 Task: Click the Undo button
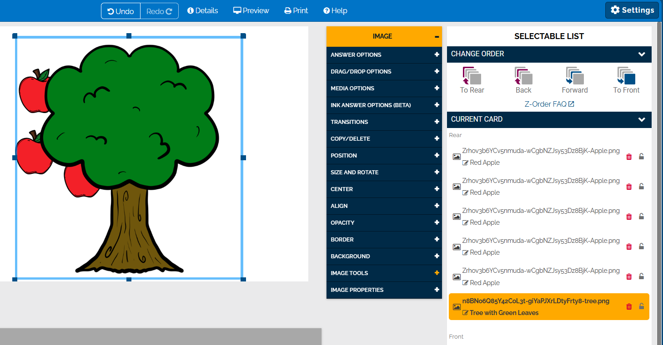pos(121,11)
